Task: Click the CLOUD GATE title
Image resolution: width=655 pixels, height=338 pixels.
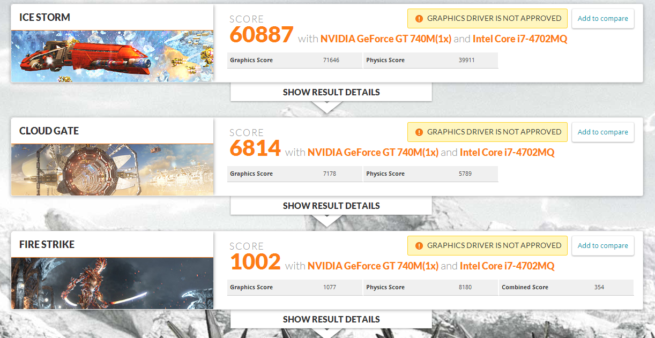Action: click(x=49, y=131)
